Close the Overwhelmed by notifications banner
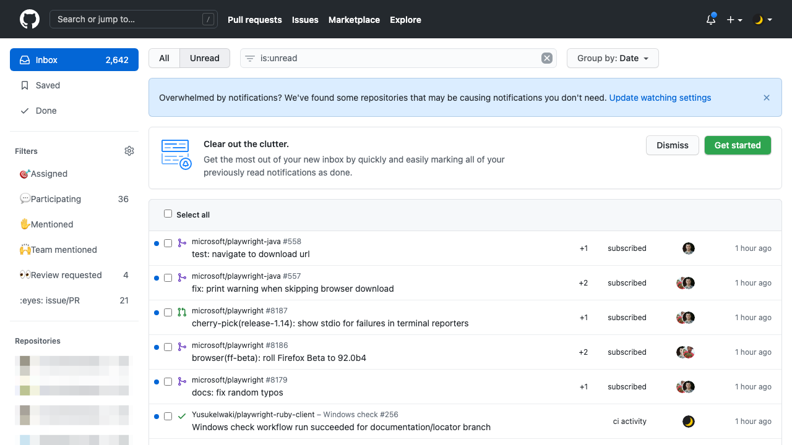Screen dimensions: 792x445 [767, 98]
